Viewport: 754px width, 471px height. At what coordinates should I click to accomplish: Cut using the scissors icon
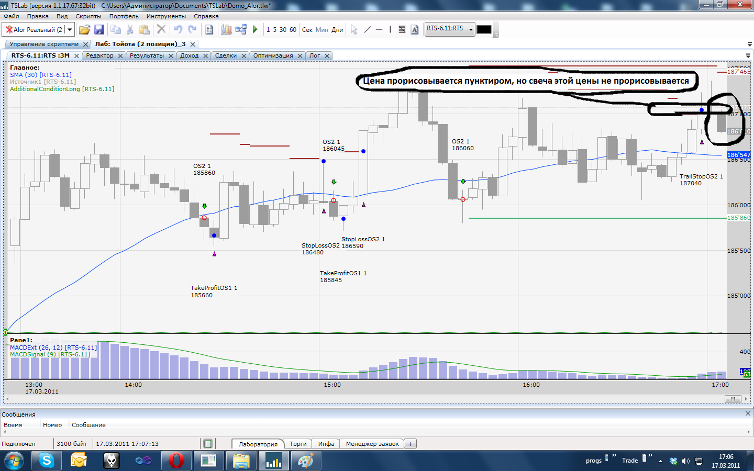[x=130, y=30]
